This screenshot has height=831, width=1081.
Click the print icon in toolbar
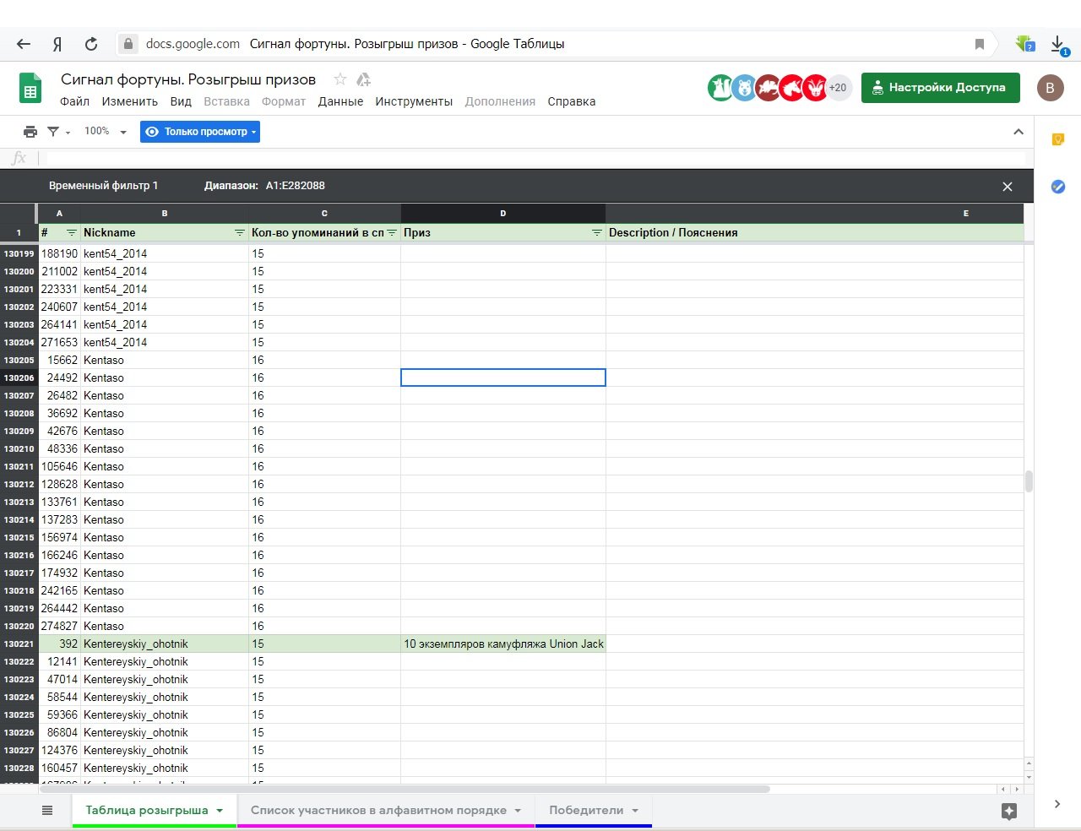(30, 132)
